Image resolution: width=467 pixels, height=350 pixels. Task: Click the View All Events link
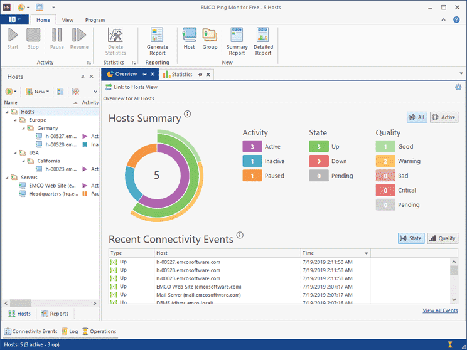439,310
